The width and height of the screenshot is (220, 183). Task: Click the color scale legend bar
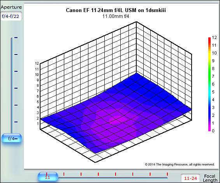(x=209, y=84)
